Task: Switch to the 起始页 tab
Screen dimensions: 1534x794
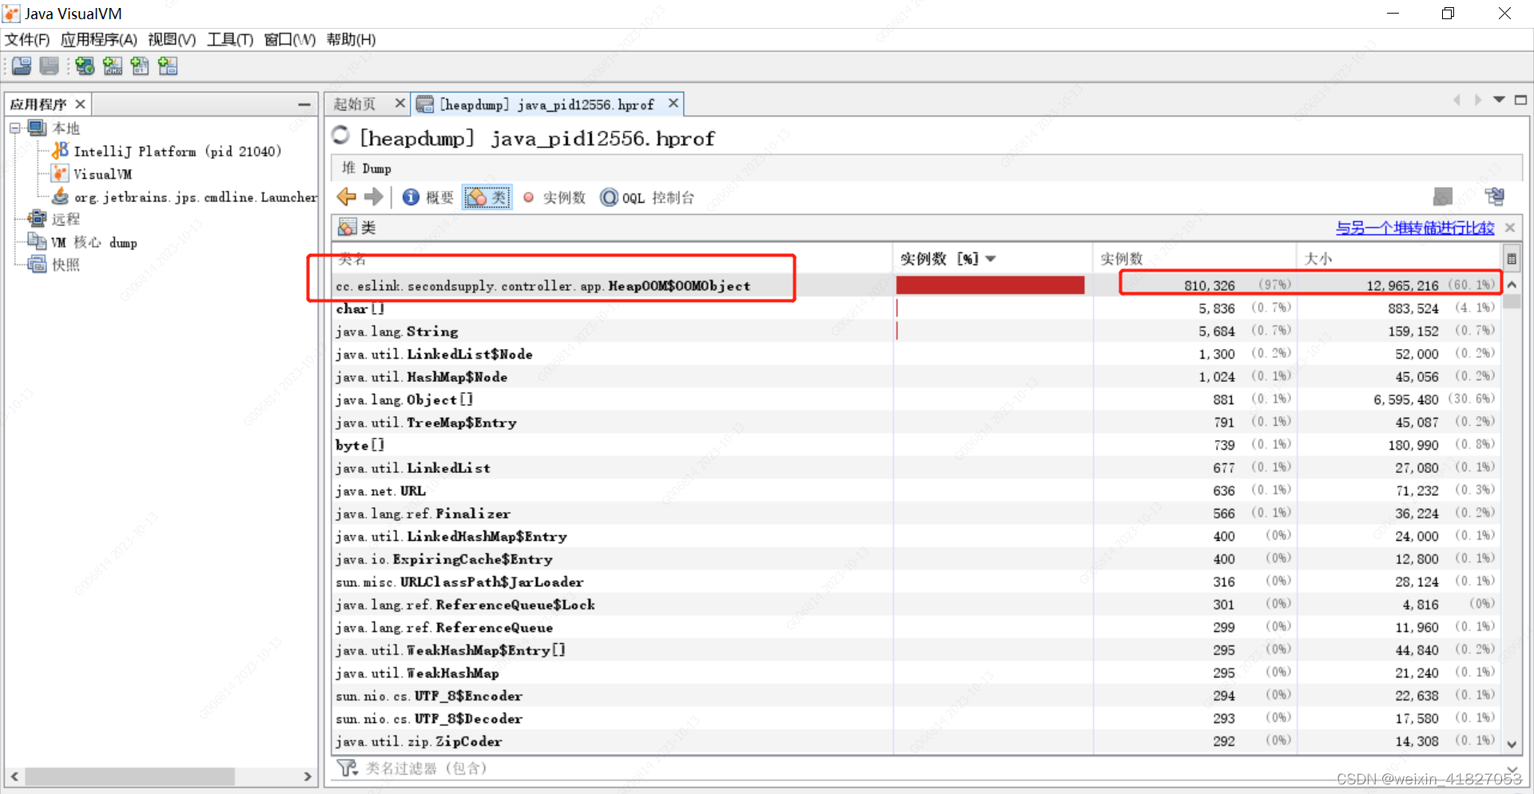Action: [x=355, y=104]
